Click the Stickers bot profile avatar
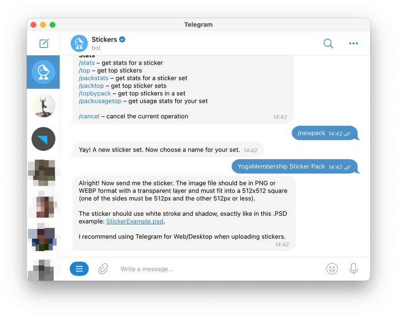The width and height of the screenshot is (397, 316). tap(79, 43)
